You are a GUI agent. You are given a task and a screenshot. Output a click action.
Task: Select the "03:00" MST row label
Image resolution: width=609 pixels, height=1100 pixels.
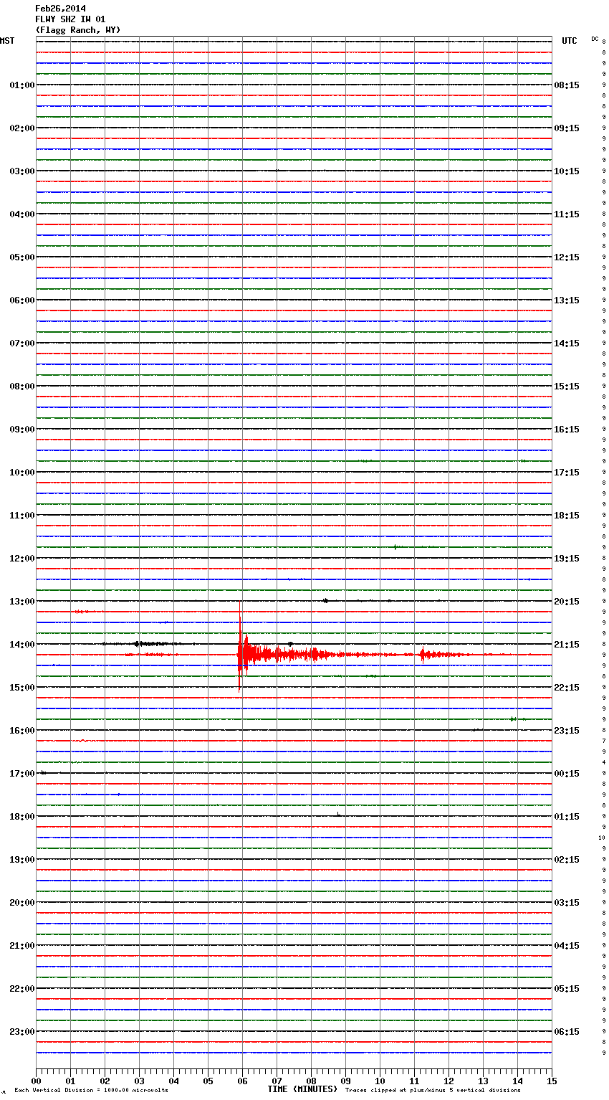pyautogui.click(x=21, y=171)
